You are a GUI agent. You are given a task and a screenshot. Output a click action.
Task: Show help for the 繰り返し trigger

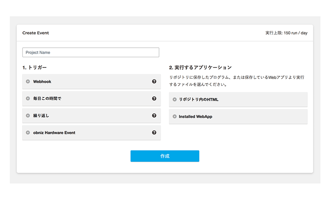click(x=154, y=116)
